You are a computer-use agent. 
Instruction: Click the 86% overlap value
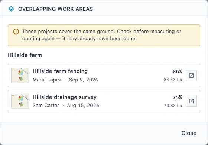click(x=178, y=71)
